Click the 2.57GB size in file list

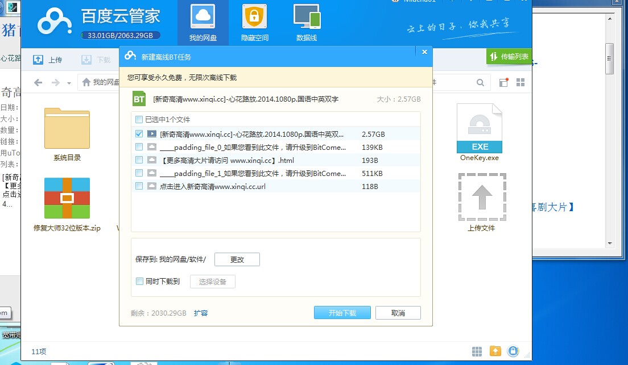373,135
